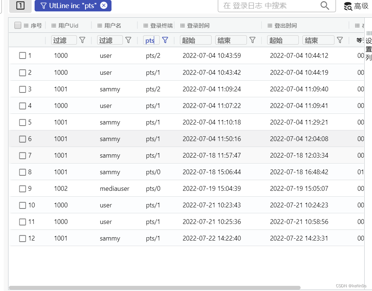Check the checkbox for row 9
372x291 pixels.
tap(22, 189)
